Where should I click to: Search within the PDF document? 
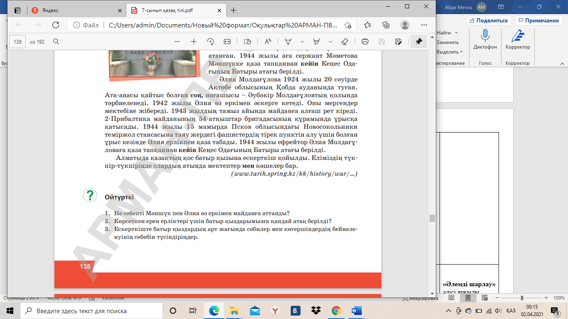pyautogui.click(x=56, y=42)
